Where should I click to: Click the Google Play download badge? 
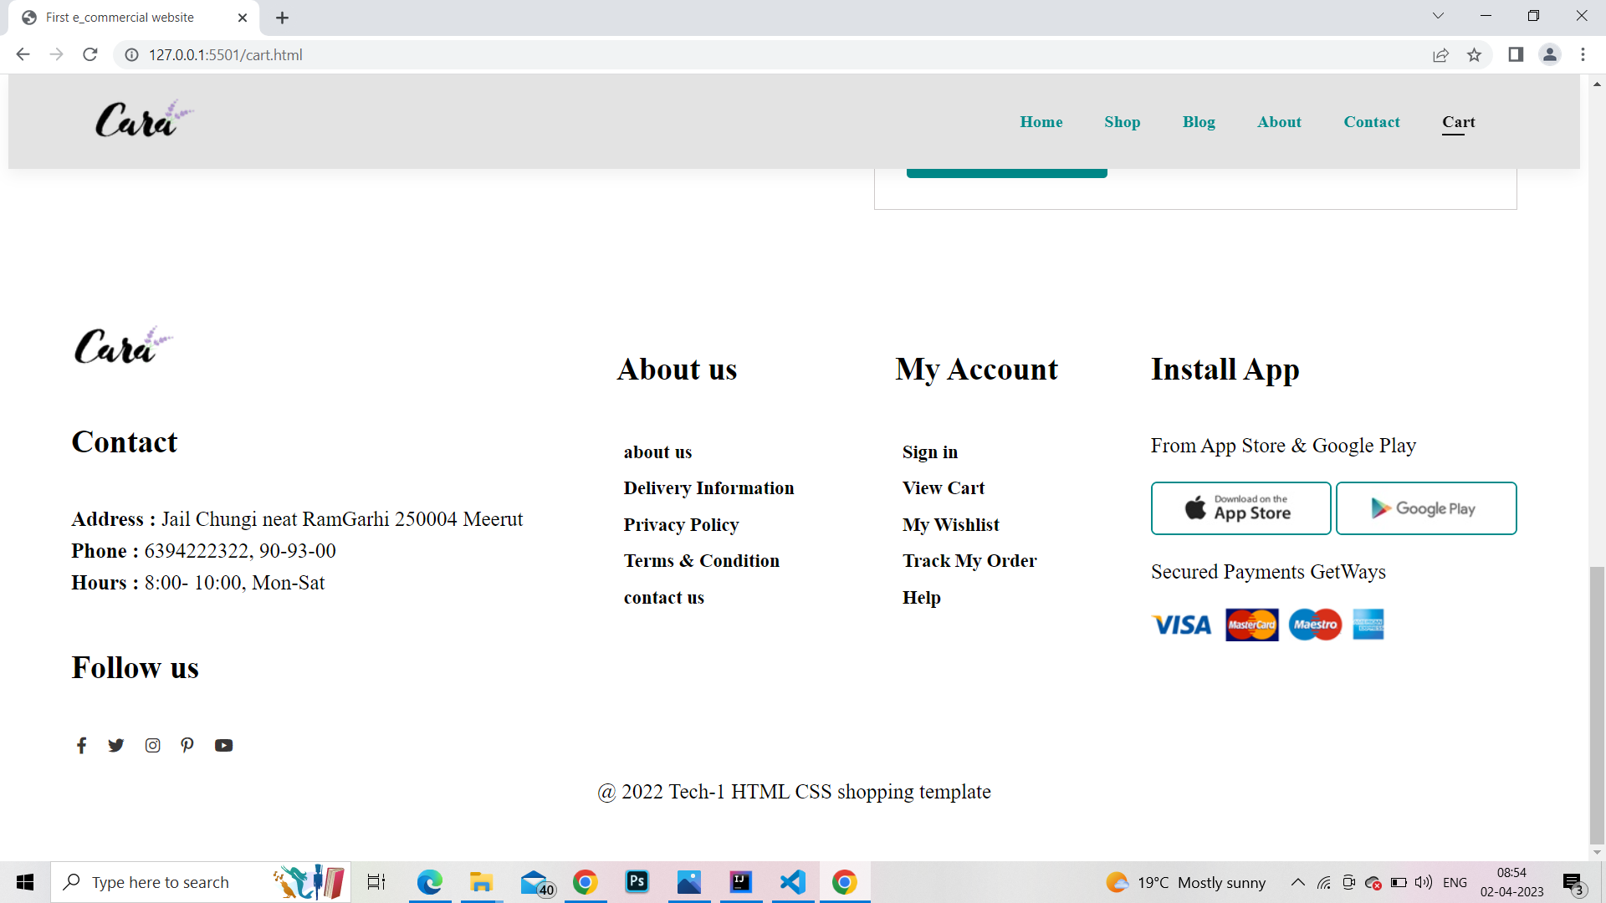(x=1425, y=508)
